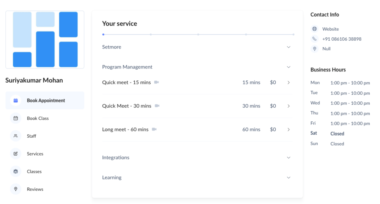Expand the Setmore category chevron

point(288,47)
